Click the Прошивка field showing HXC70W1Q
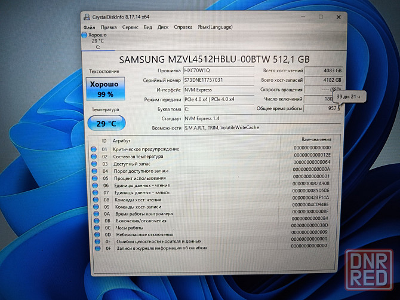 coord(218,70)
